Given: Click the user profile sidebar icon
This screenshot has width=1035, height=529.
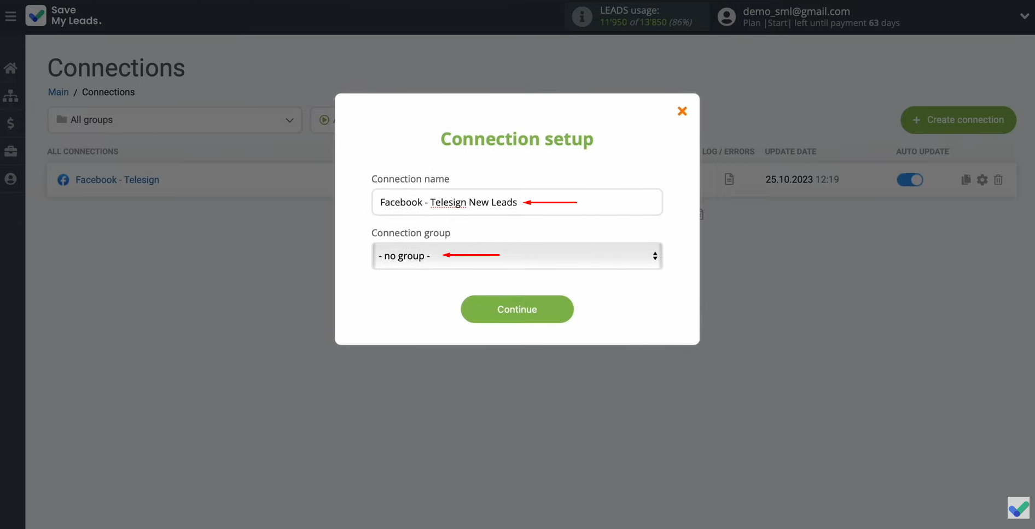Looking at the screenshot, I should 10,179.
